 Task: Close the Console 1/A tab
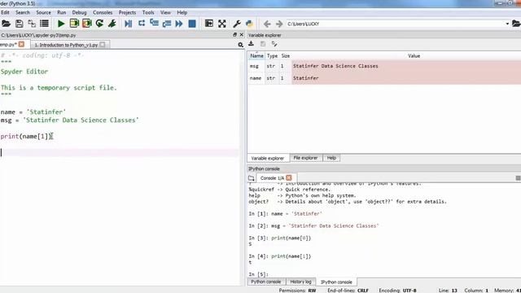point(289,177)
